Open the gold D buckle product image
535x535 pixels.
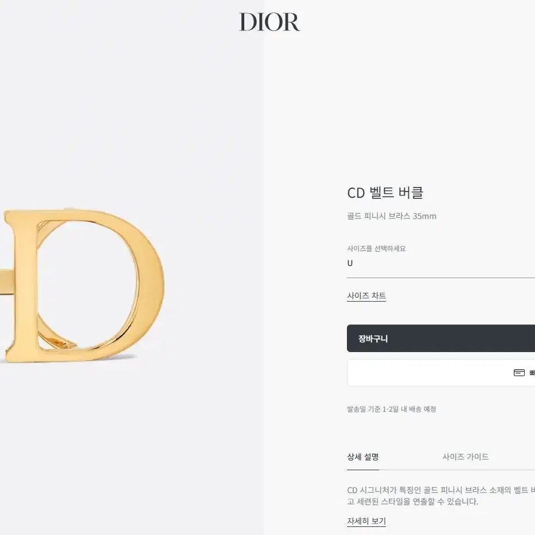[x=83, y=286]
